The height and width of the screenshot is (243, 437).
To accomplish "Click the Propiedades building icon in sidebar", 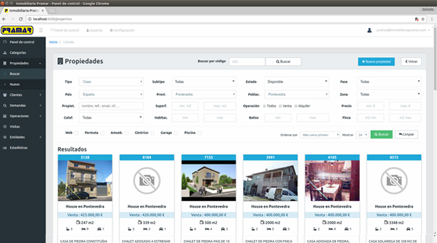I will click(5, 63).
